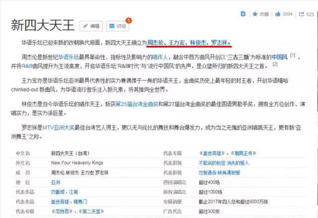Open the 双截棍 link
Viewport: 318px width, 218px height.
58,192
